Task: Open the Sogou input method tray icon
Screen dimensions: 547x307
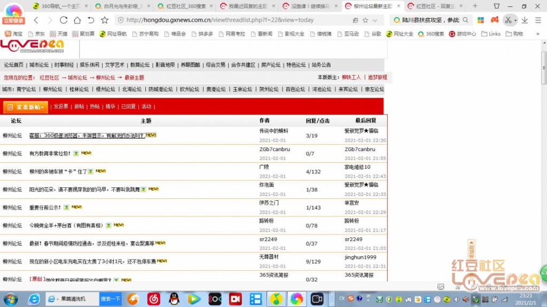Action: pos(350,298)
